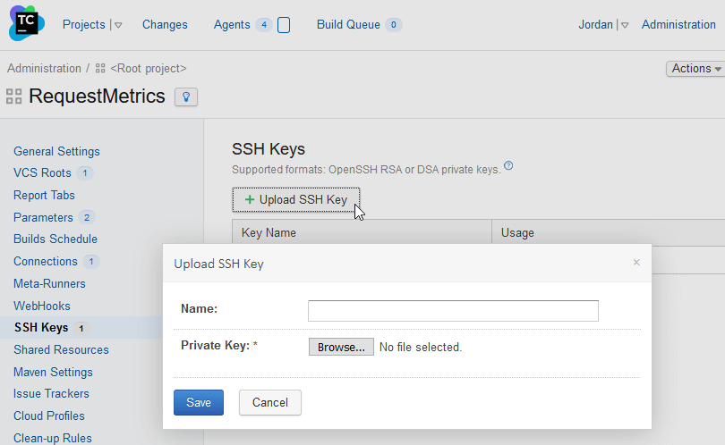
Task: Click the Administration breadcrumb
Action: point(44,68)
